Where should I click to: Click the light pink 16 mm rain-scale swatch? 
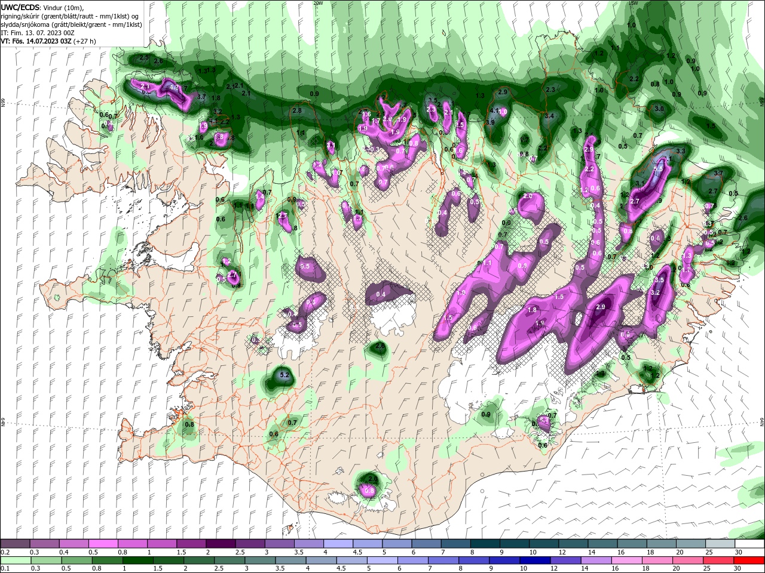(627, 560)
